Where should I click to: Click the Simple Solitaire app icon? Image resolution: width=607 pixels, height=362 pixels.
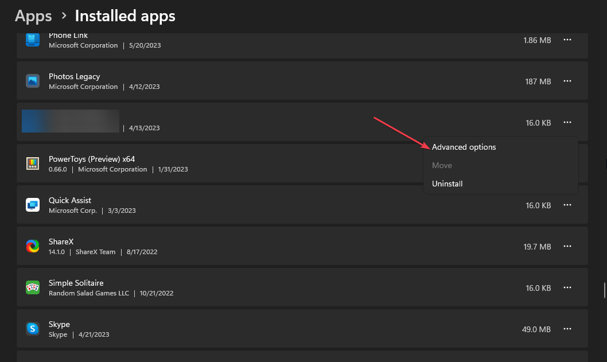pos(33,287)
